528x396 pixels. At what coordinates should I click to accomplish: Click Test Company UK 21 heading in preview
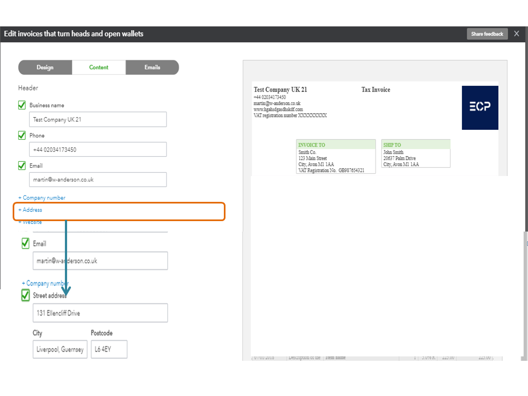(x=280, y=90)
